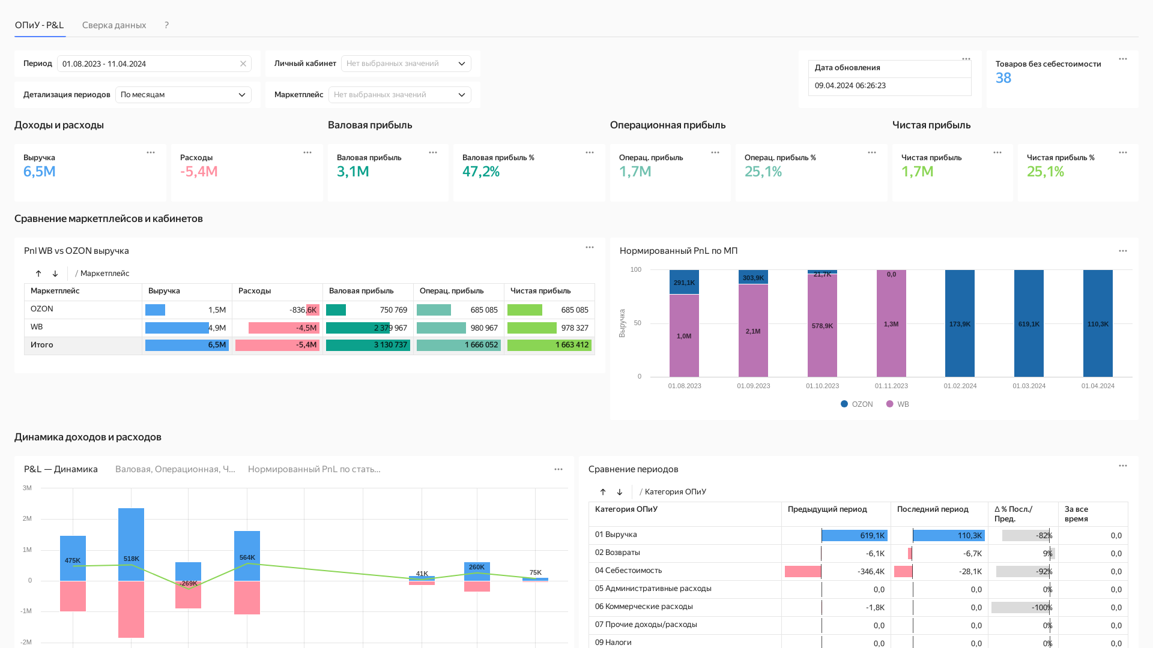Click up arrow in Маркетплейс pivot table

pyautogui.click(x=38, y=274)
